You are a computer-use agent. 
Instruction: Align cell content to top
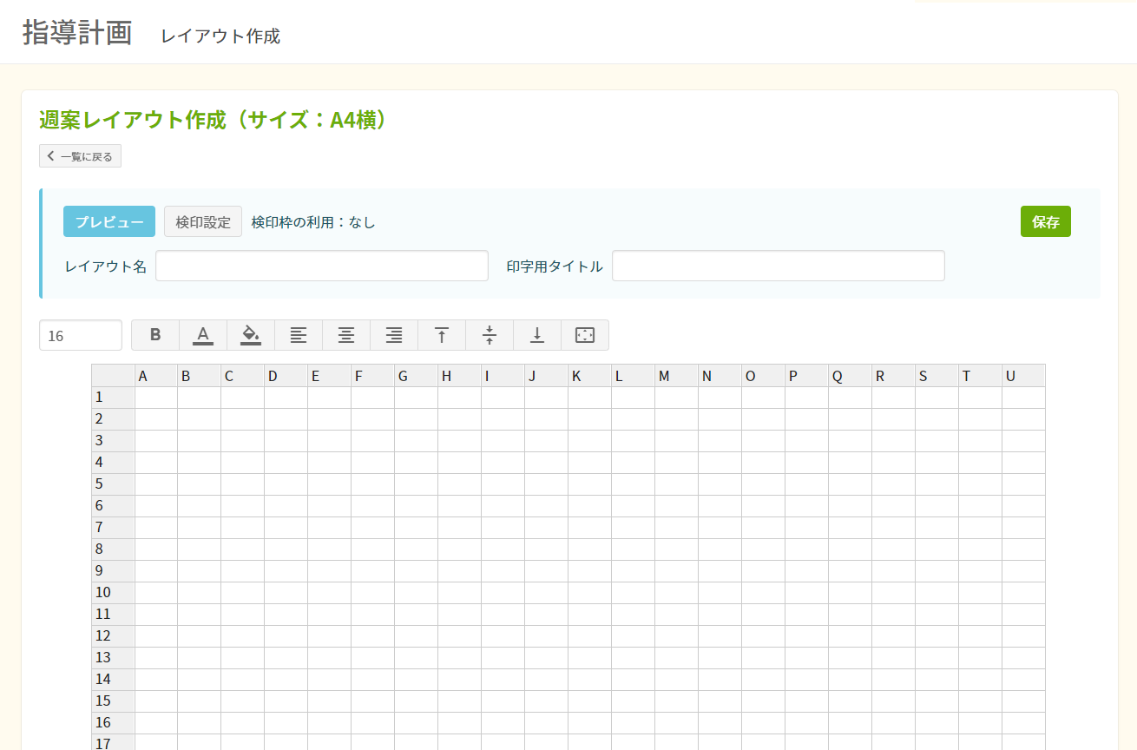pyautogui.click(x=442, y=335)
